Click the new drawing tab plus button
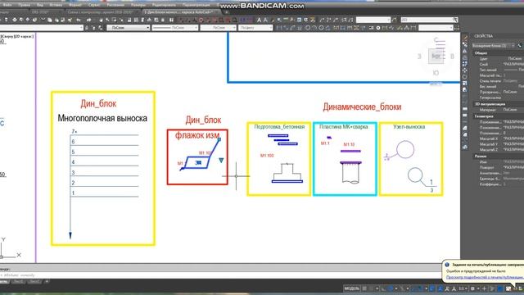The image size is (524, 295). (227, 12)
